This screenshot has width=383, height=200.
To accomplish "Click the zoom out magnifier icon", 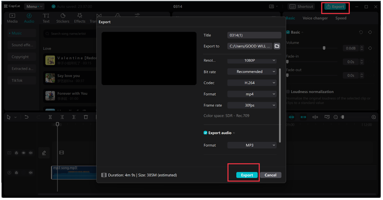I will (335, 117).
